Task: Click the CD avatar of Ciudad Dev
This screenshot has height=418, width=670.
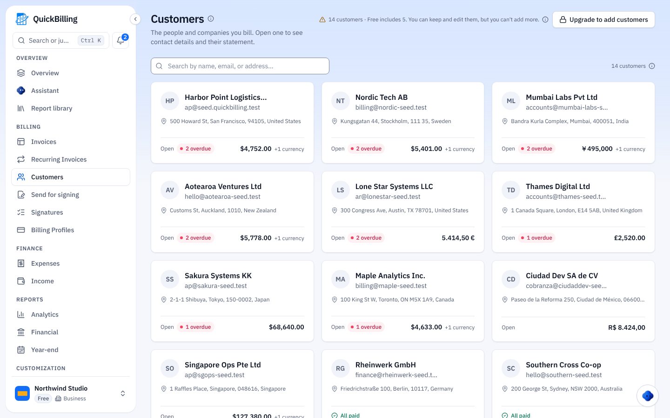Action: point(511,279)
